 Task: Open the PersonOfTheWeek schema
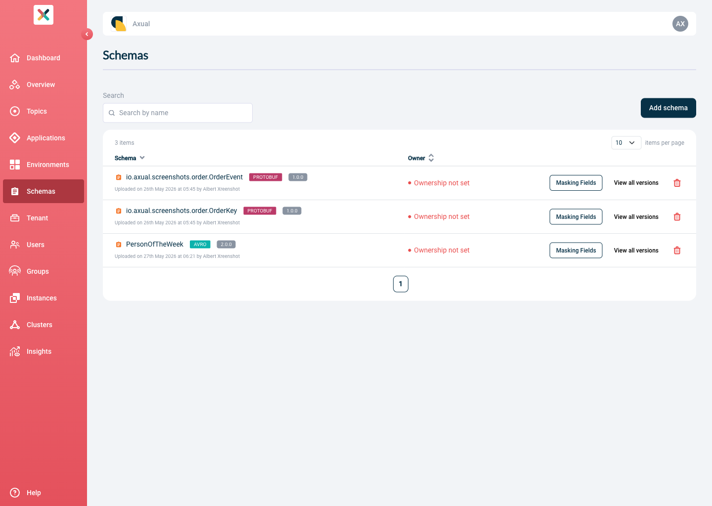tap(155, 244)
